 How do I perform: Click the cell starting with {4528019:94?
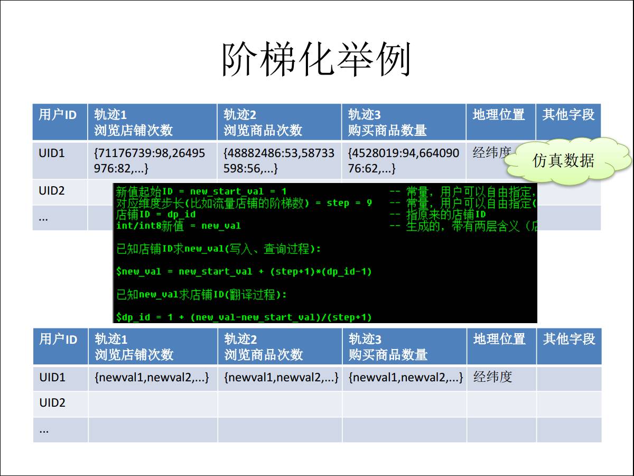(x=403, y=161)
